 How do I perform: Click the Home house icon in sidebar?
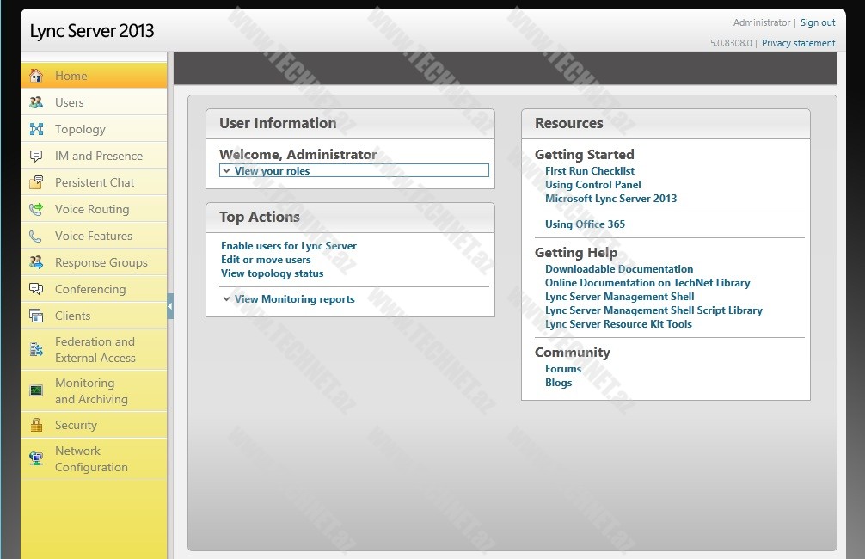pyautogui.click(x=35, y=76)
